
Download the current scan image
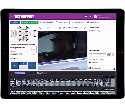(60, 28)
